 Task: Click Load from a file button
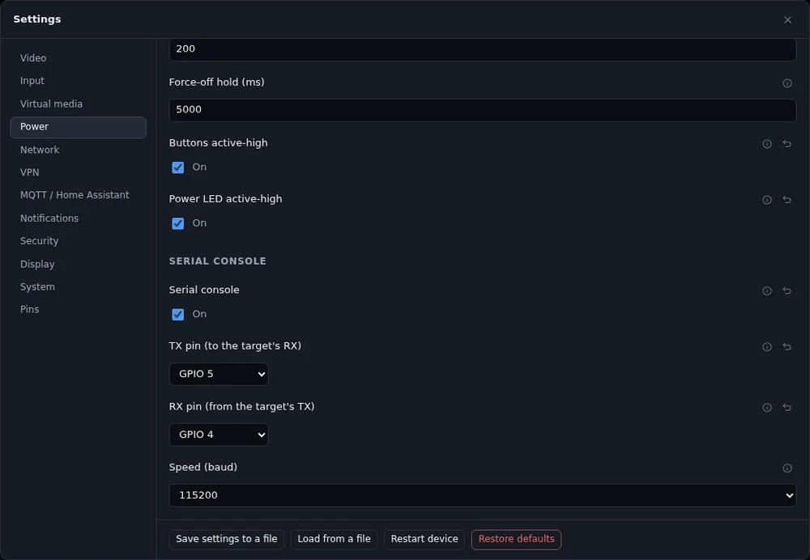334,539
